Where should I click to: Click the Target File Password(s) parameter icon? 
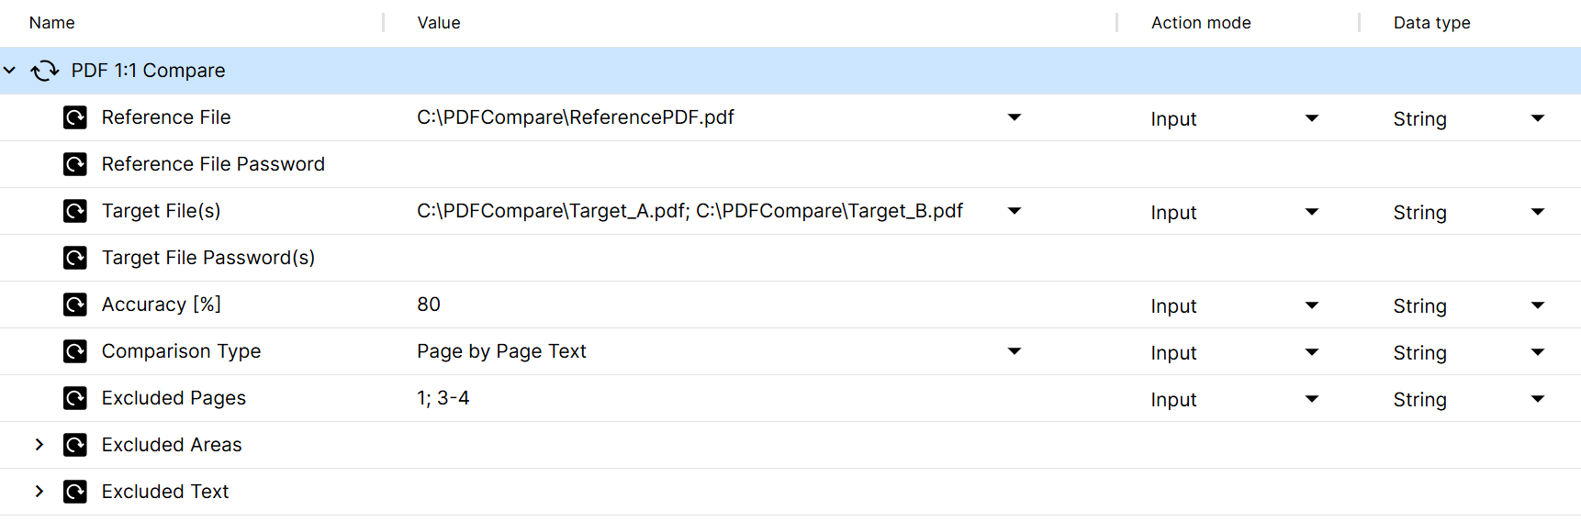(x=75, y=258)
